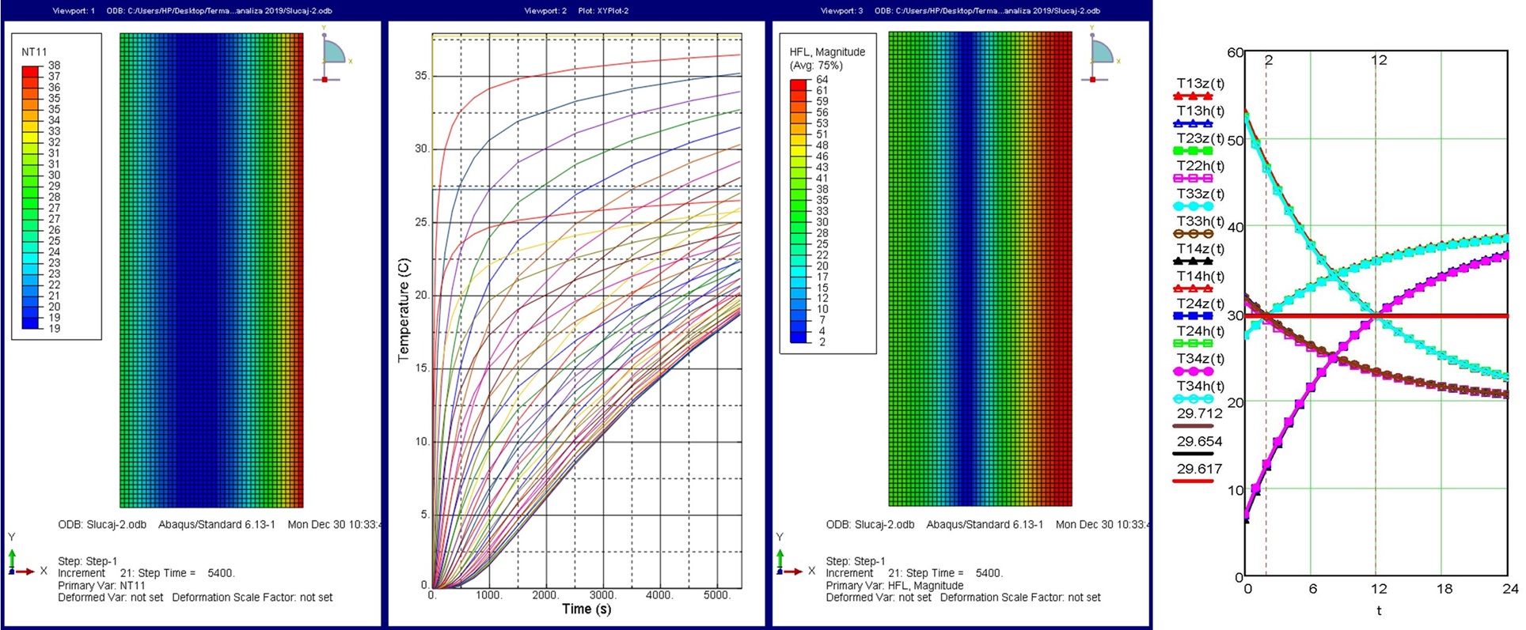1526x630 pixels.
Task: Activate the Viewport: 3 title bar
Action: point(960,11)
